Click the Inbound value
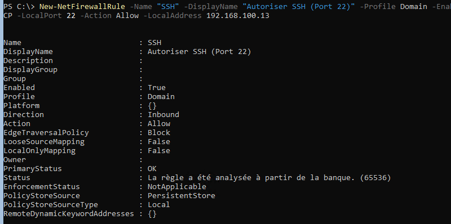Screen dimensions: 451x224 tap(163, 115)
